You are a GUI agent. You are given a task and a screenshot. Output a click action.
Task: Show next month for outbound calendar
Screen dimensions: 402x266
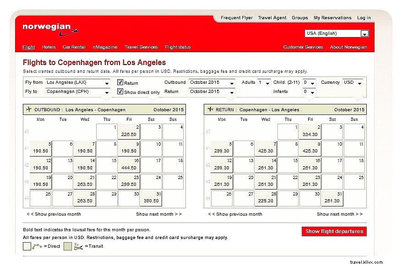pos(159,214)
